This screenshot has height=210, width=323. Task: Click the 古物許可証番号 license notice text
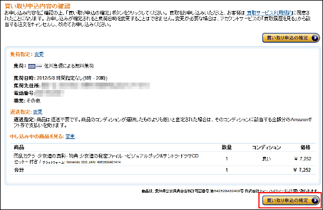[231, 191]
